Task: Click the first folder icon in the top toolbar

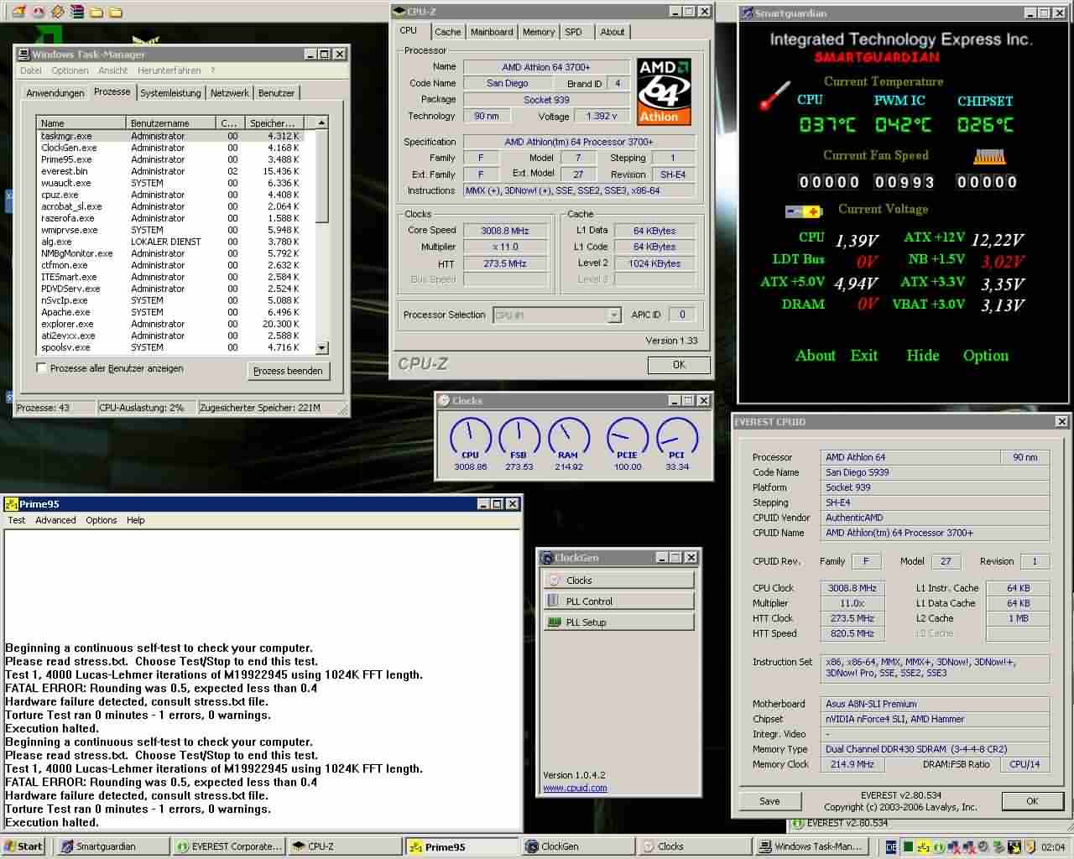Action: click(x=96, y=13)
